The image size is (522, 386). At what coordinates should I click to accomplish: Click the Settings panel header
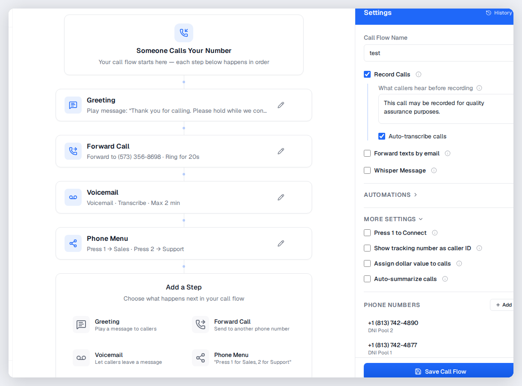click(377, 13)
